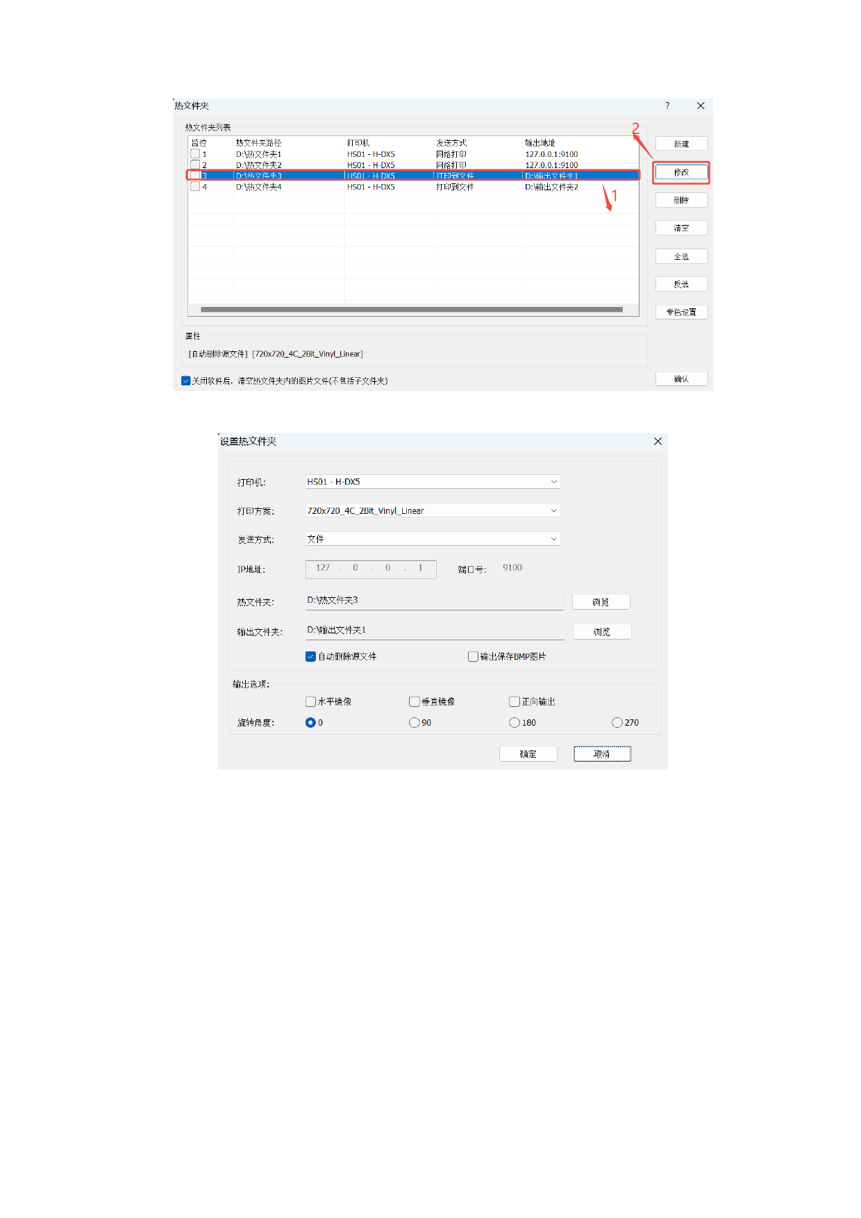
Task: Click the 新建 button
Action: 681,144
